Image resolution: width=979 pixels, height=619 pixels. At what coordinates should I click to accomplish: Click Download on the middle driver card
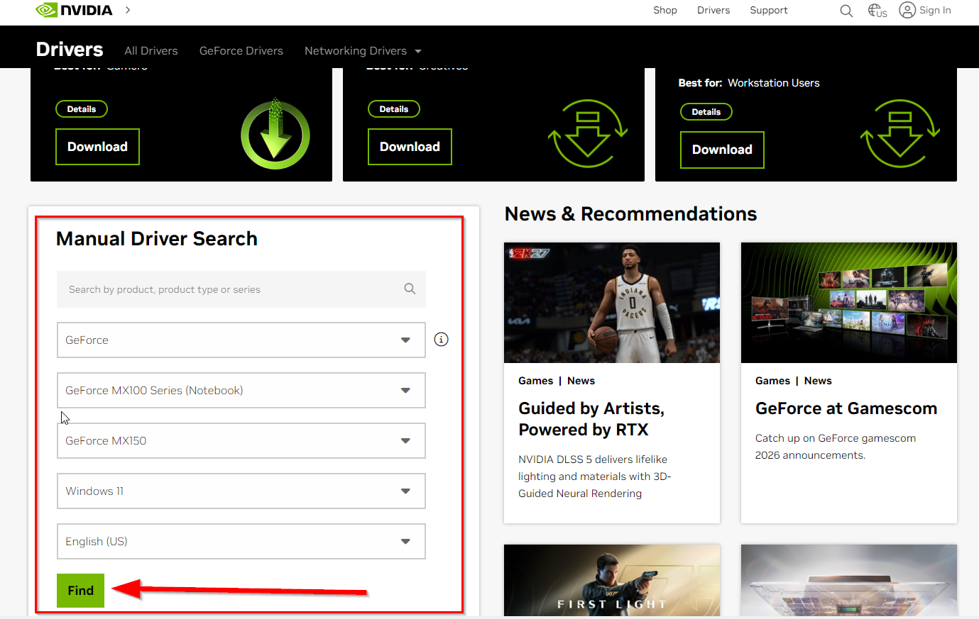[410, 147]
